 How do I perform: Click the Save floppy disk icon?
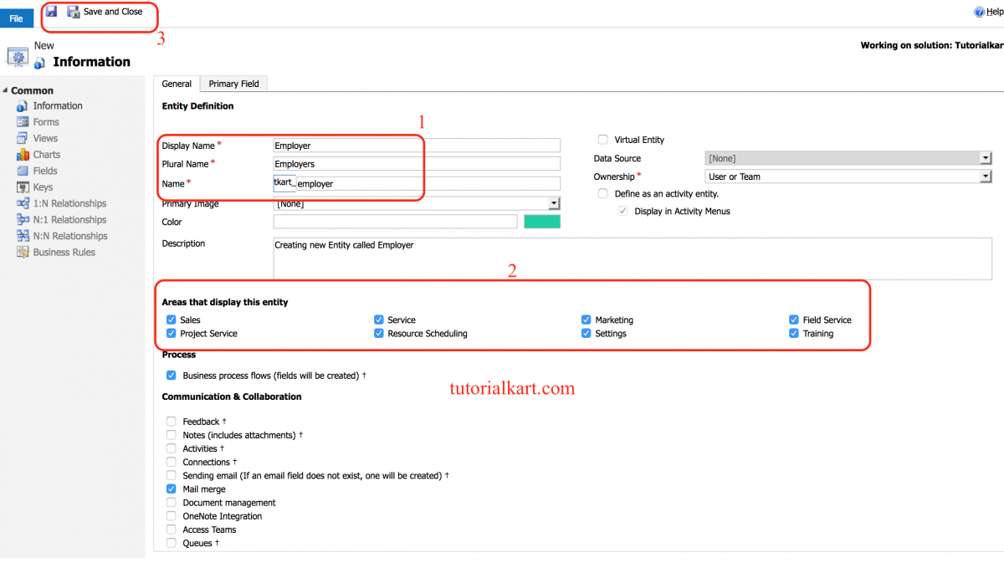[52, 12]
